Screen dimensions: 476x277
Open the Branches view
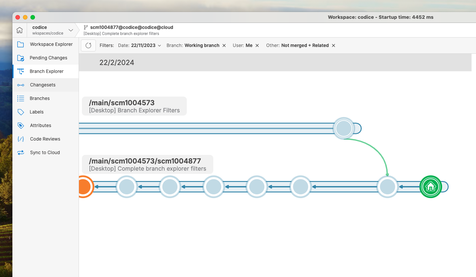[22, 98]
